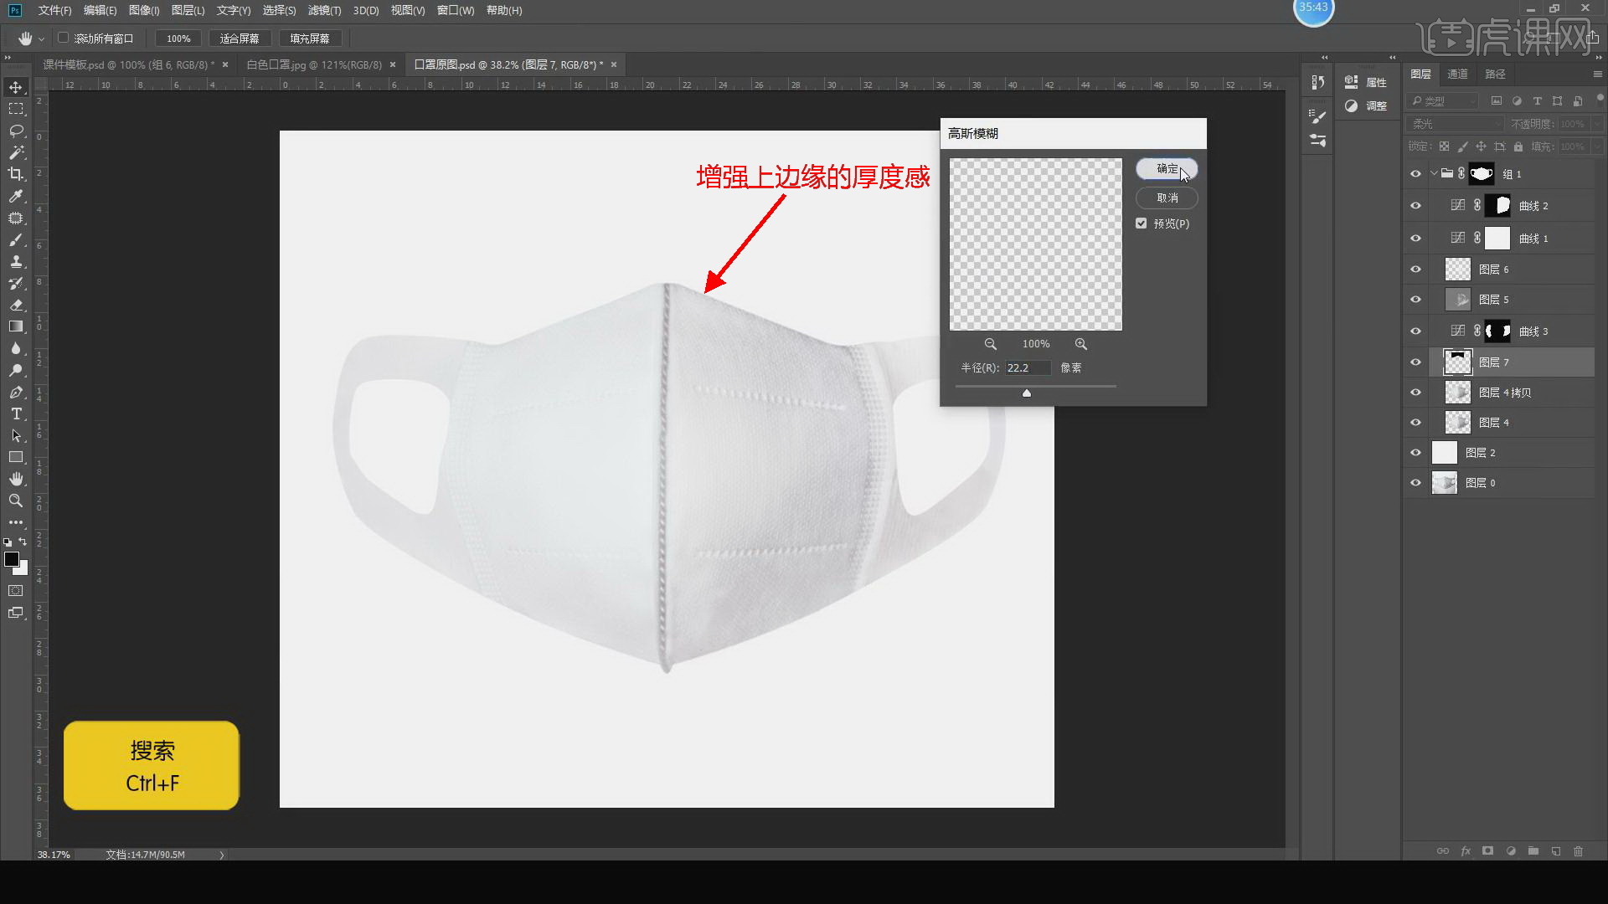The width and height of the screenshot is (1608, 904).
Task: Select the Crop tool
Action: click(16, 174)
